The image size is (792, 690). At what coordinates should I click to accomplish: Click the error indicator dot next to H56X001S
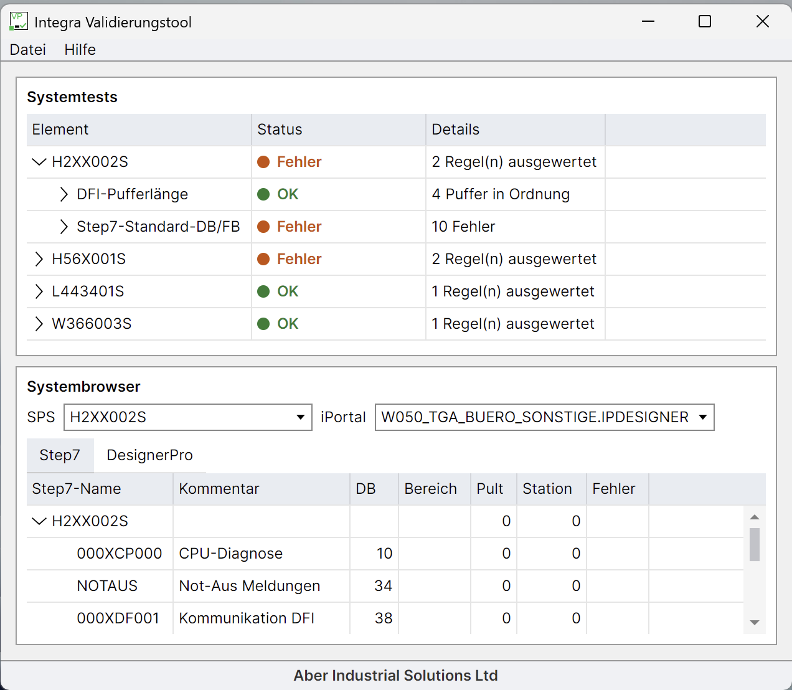click(263, 259)
